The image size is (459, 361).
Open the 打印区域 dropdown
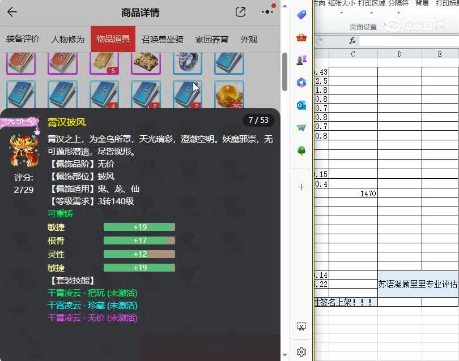tap(371, 12)
